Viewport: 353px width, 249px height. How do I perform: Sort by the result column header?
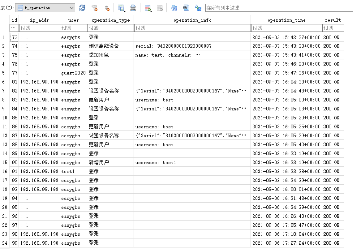[x=333, y=20]
